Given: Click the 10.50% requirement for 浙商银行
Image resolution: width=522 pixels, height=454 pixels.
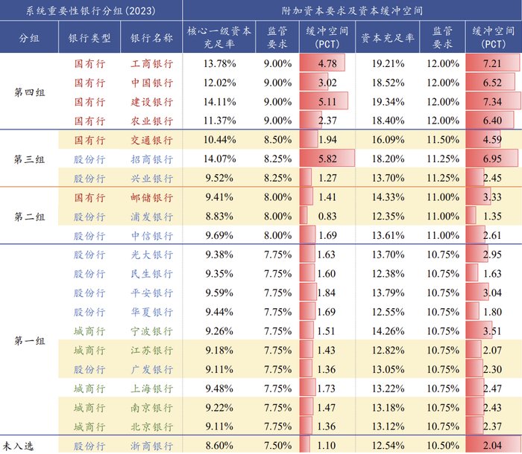Looking at the screenshot, I should coord(443,445).
